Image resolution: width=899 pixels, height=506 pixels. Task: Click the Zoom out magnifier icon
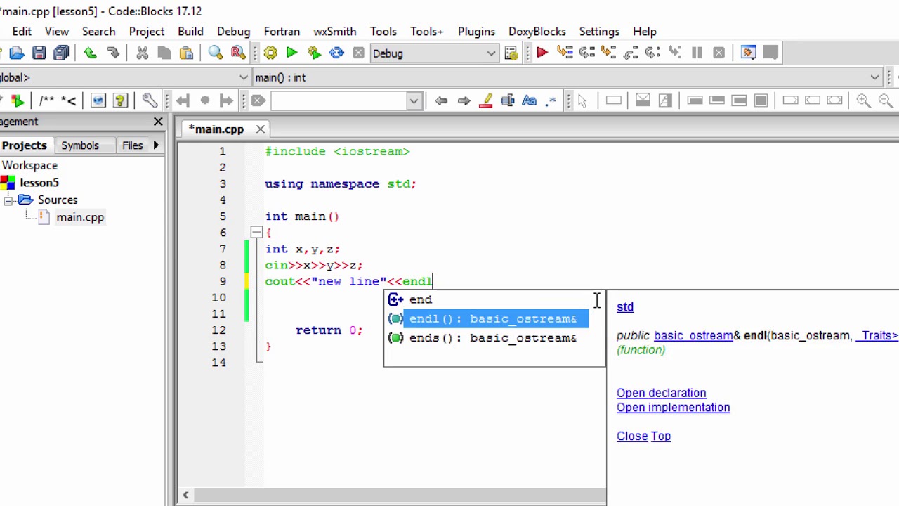pos(885,100)
